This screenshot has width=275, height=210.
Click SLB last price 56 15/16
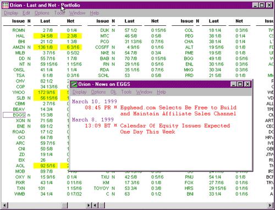(46, 98)
